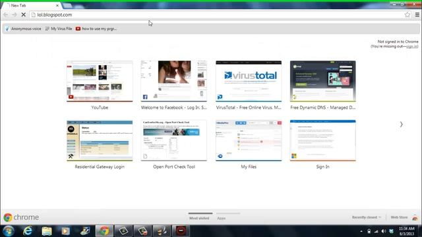
Task: Stop loading the page
Action: pyautogui.click(x=24, y=14)
